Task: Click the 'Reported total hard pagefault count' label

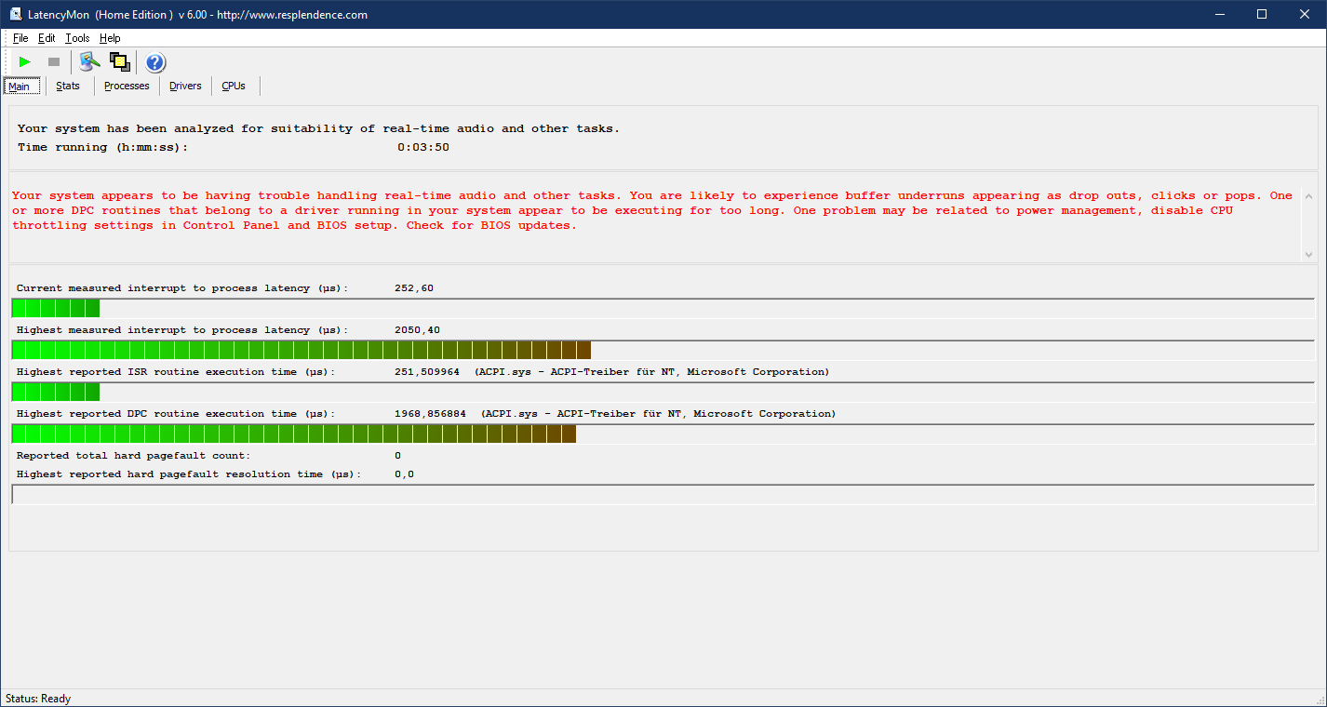Action: (133, 456)
